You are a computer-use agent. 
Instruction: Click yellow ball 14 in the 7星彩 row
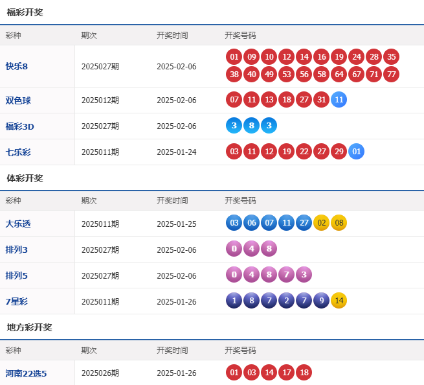pos(339,301)
